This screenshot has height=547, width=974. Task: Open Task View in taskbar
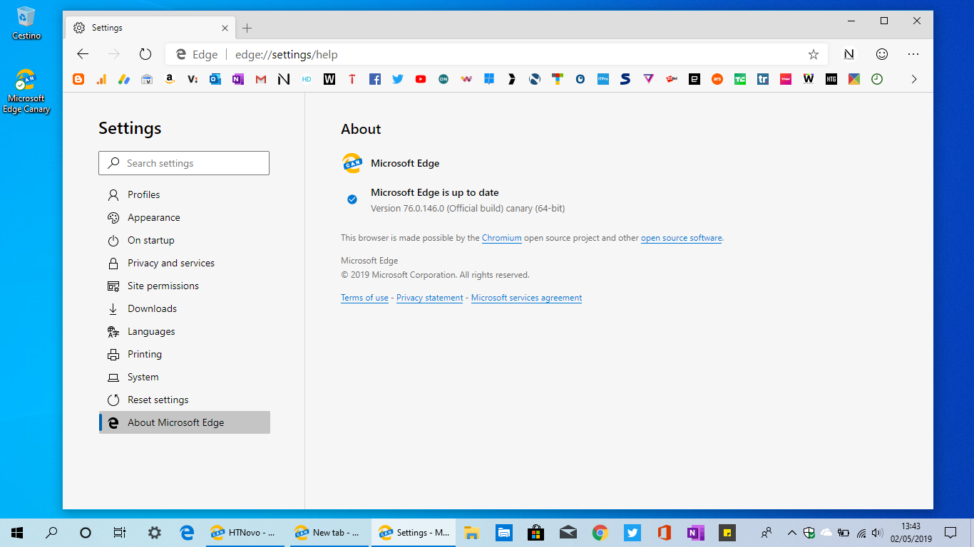(120, 532)
